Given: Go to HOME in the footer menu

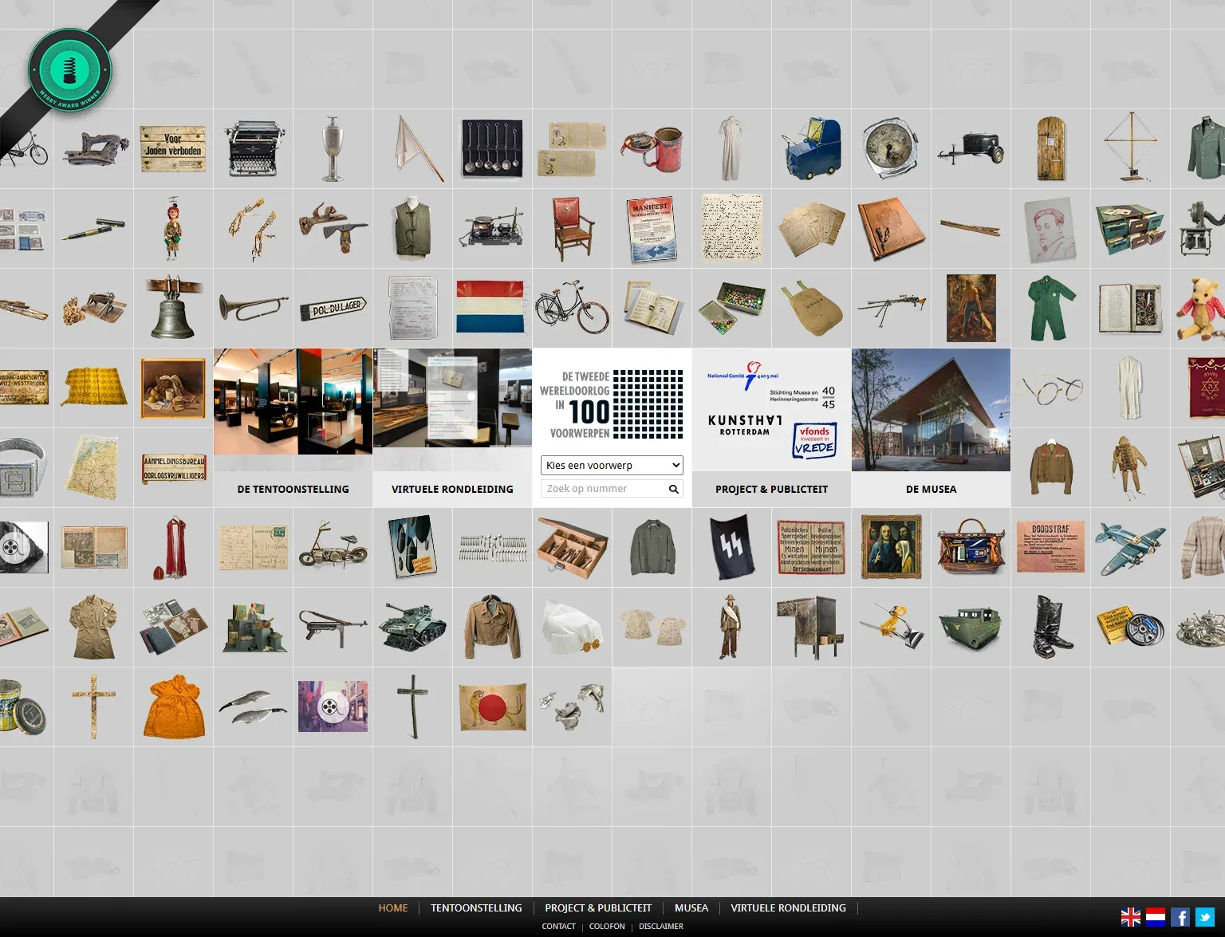Looking at the screenshot, I should click(393, 907).
